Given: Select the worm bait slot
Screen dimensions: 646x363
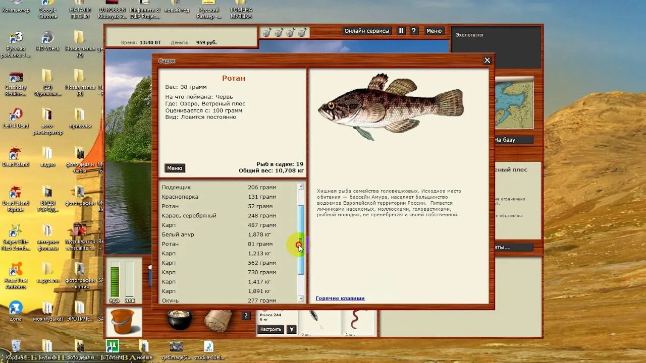Looking at the screenshot, I should click(358, 322).
